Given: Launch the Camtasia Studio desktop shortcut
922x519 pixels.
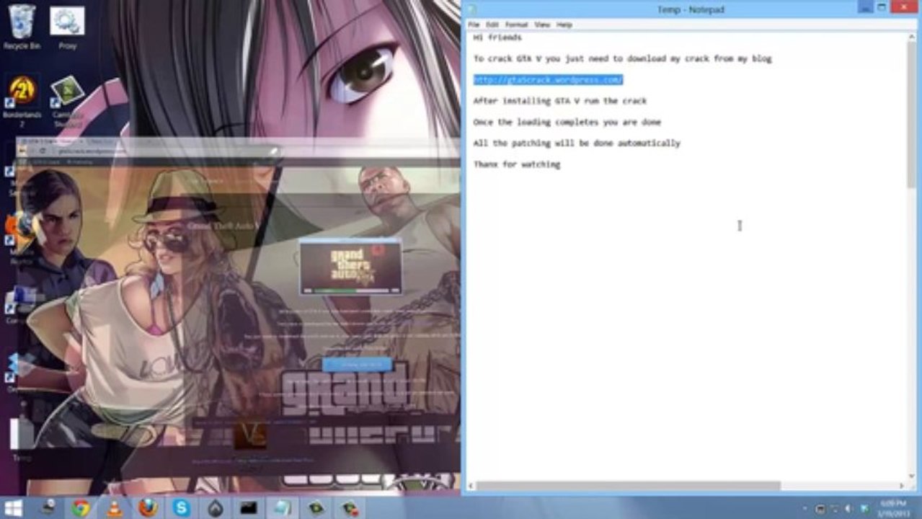Looking at the screenshot, I should pos(67,100).
